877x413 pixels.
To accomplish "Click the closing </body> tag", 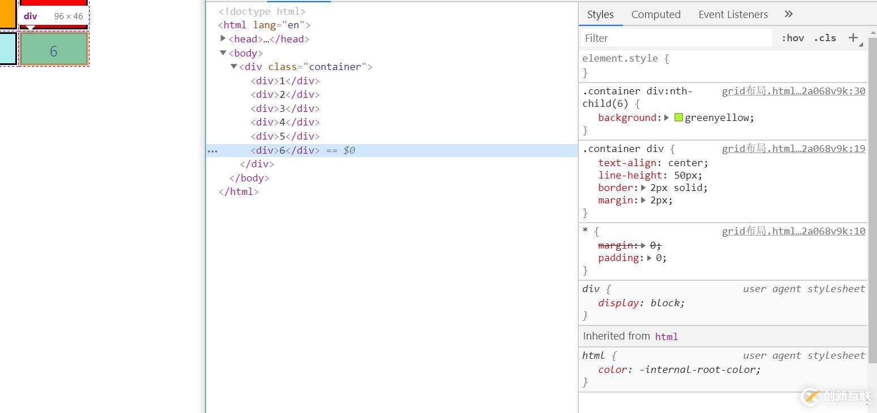I will pyautogui.click(x=249, y=178).
